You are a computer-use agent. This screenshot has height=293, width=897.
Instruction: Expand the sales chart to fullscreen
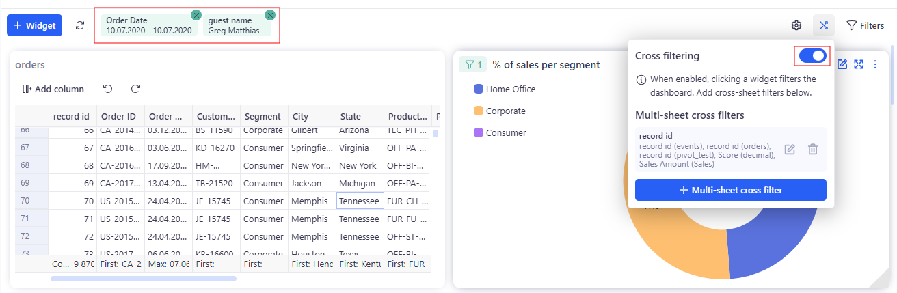(x=859, y=64)
